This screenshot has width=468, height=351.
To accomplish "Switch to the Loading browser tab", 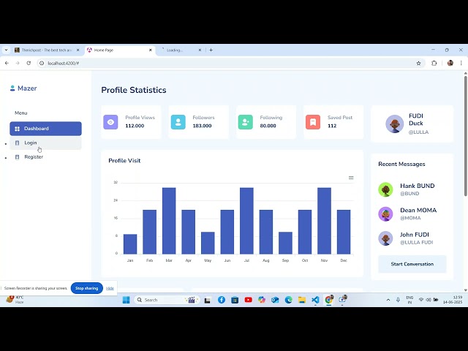I will tap(181, 50).
